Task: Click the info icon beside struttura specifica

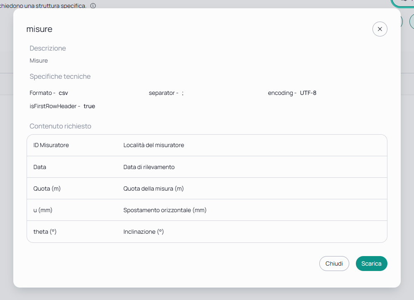Action: tap(93, 6)
